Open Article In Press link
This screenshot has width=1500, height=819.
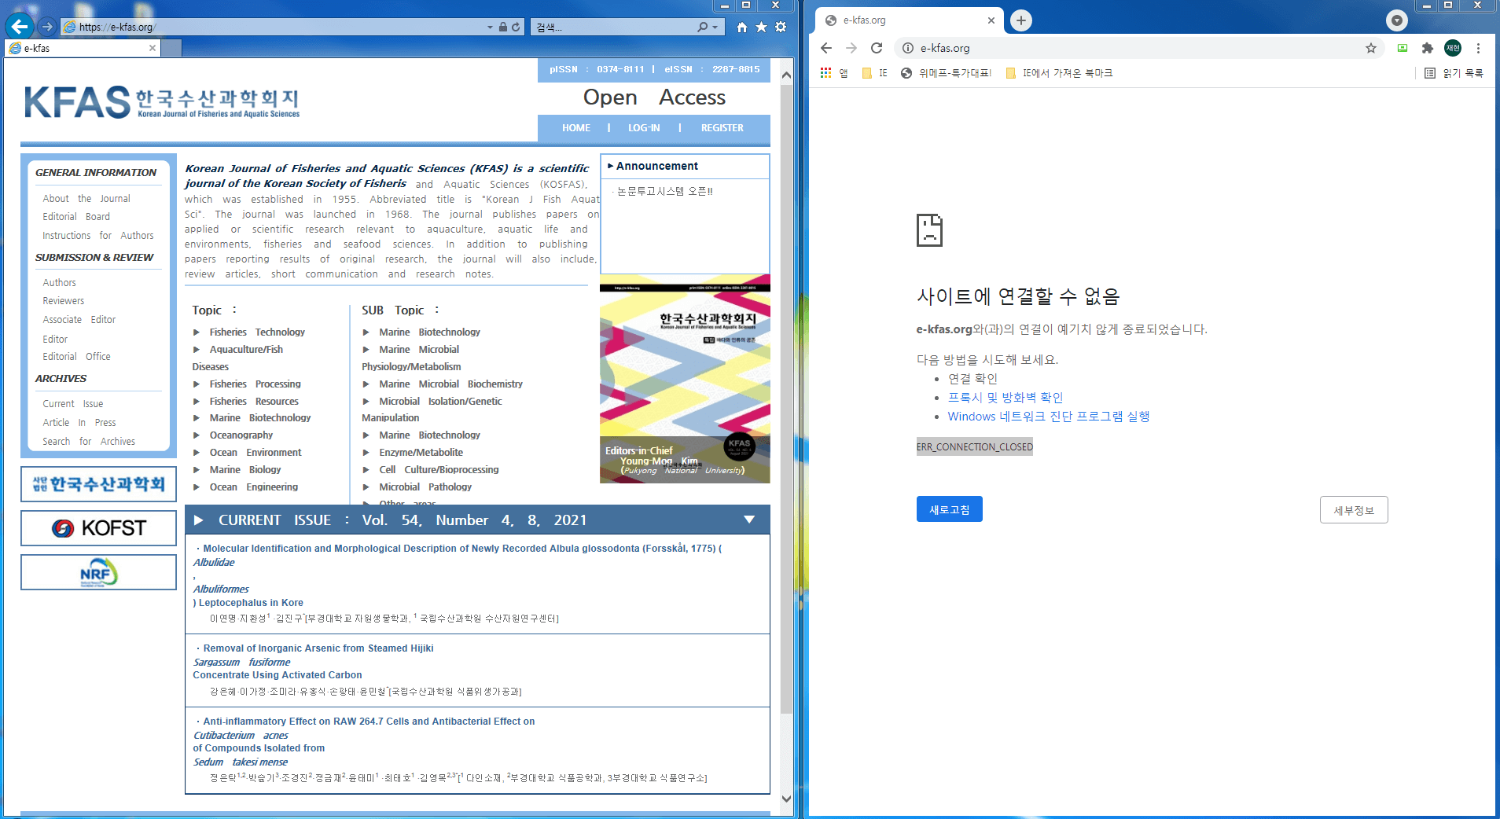[x=79, y=423]
